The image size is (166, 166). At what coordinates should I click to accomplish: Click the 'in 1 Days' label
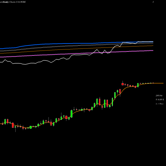(159, 104)
